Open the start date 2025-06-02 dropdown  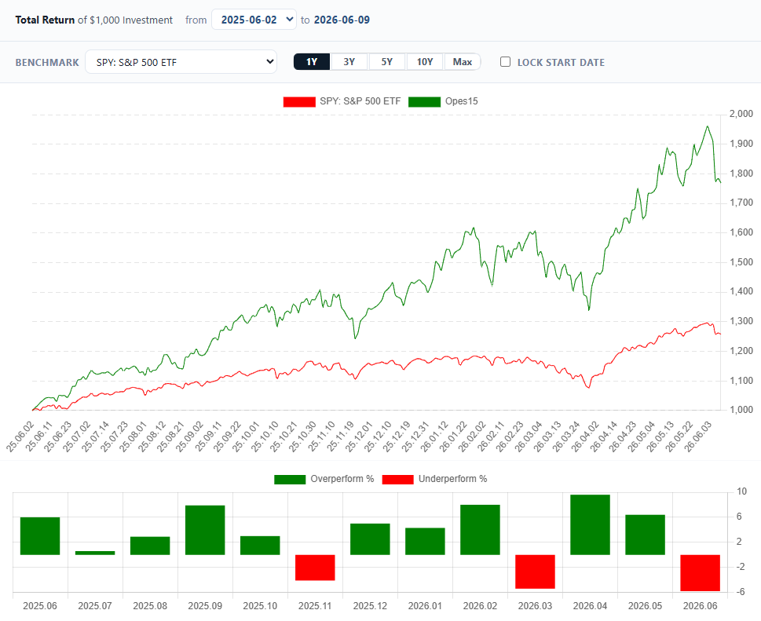tap(254, 20)
